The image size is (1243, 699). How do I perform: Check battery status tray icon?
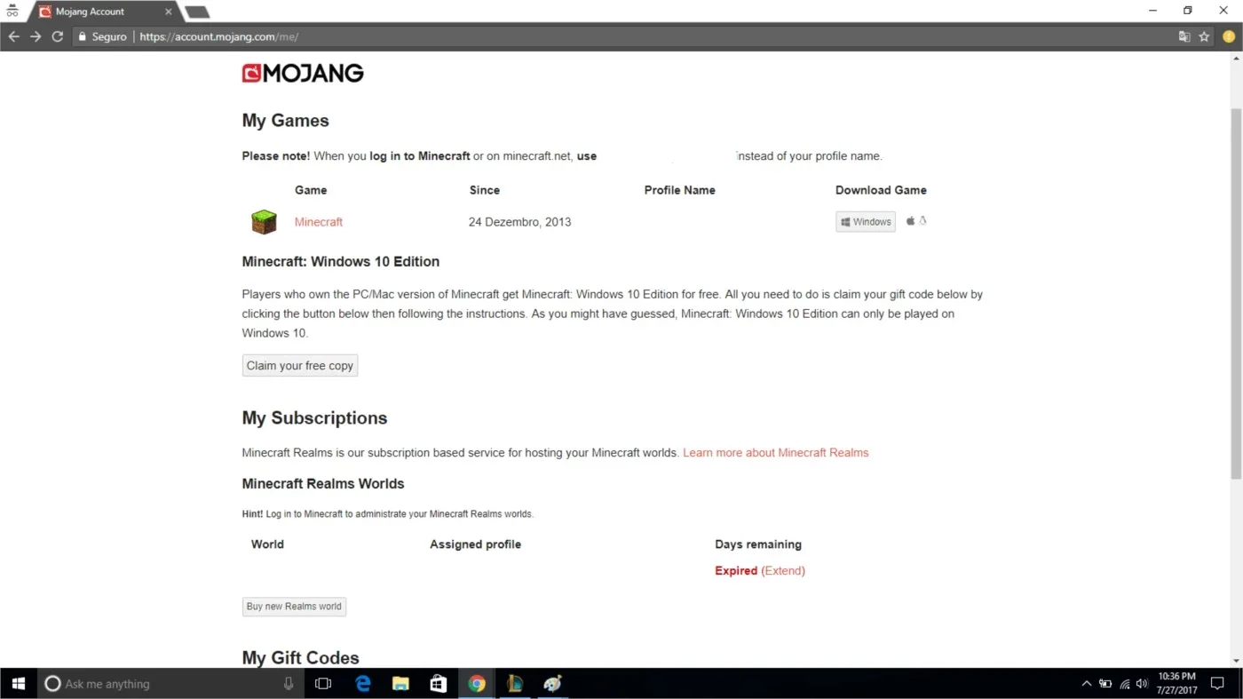point(1105,684)
